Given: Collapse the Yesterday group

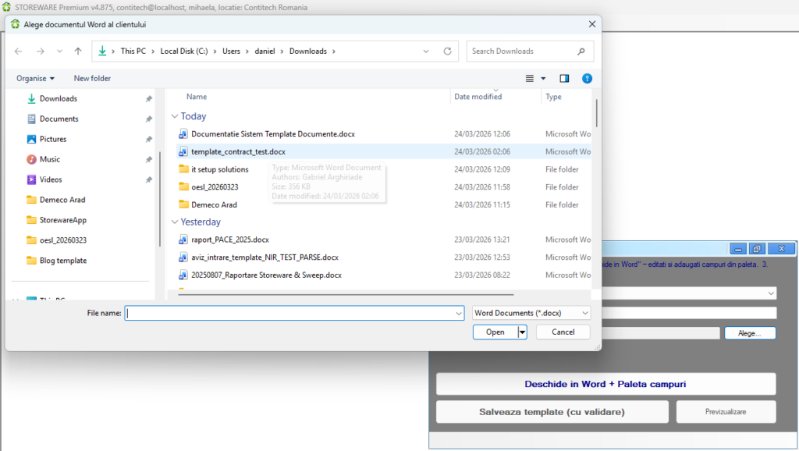Looking at the screenshot, I should click(x=175, y=222).
